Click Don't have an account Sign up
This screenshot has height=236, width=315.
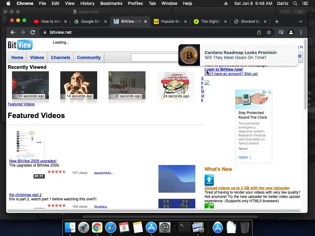[231, 74]
